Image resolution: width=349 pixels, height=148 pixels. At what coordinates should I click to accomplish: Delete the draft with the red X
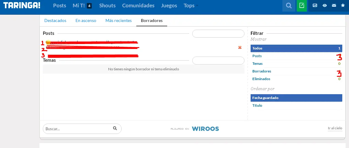240,47
